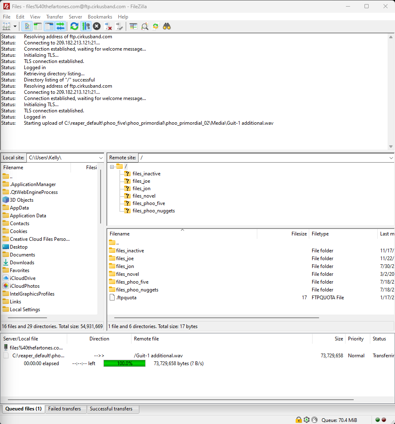395x424 pixels.
Task: Click the lock encryption icon in status bar
Action: [x=299, y=420]
